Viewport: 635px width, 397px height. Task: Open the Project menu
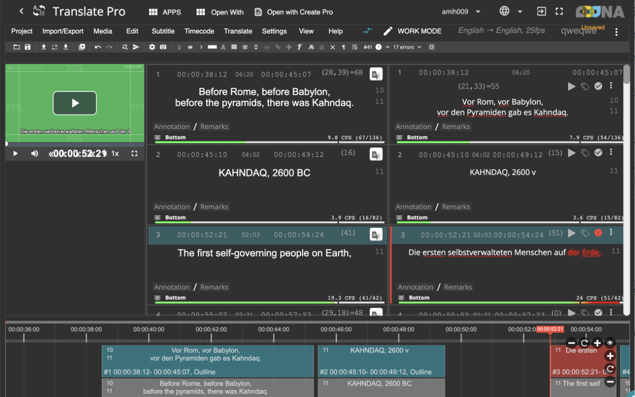(22, 31)
